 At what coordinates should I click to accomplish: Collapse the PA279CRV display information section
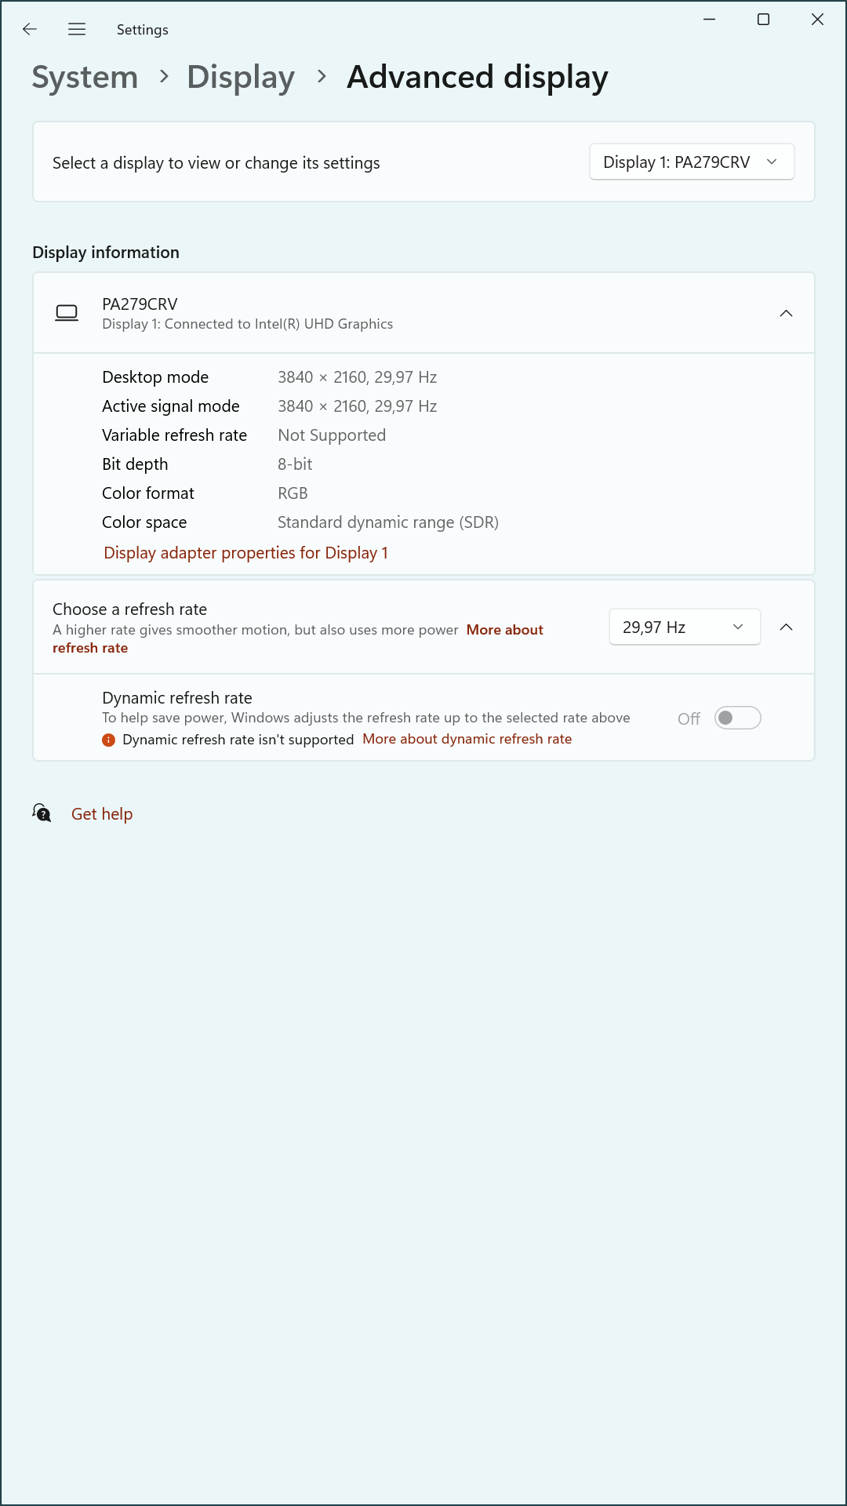[786, 313]
